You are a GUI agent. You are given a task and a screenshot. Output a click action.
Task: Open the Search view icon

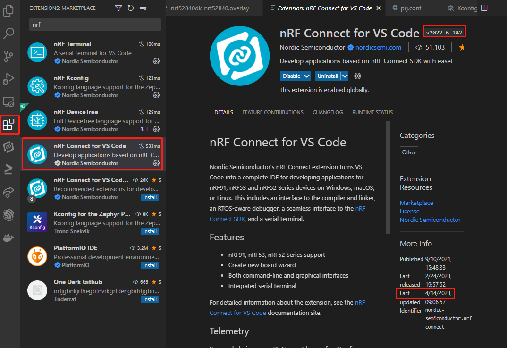(9, 33)
